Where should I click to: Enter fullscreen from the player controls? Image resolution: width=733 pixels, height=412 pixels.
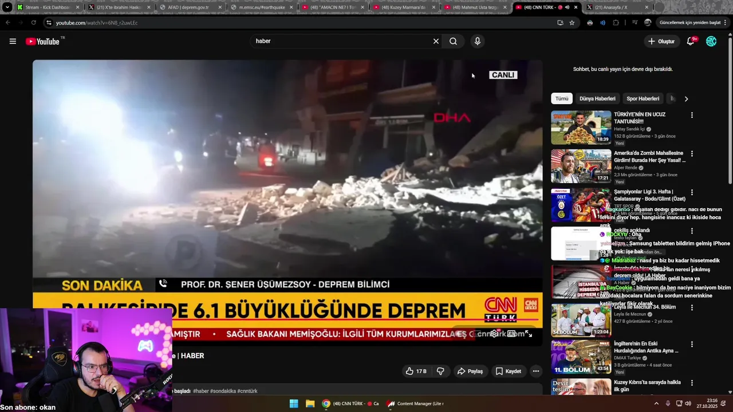click(529, 334)
